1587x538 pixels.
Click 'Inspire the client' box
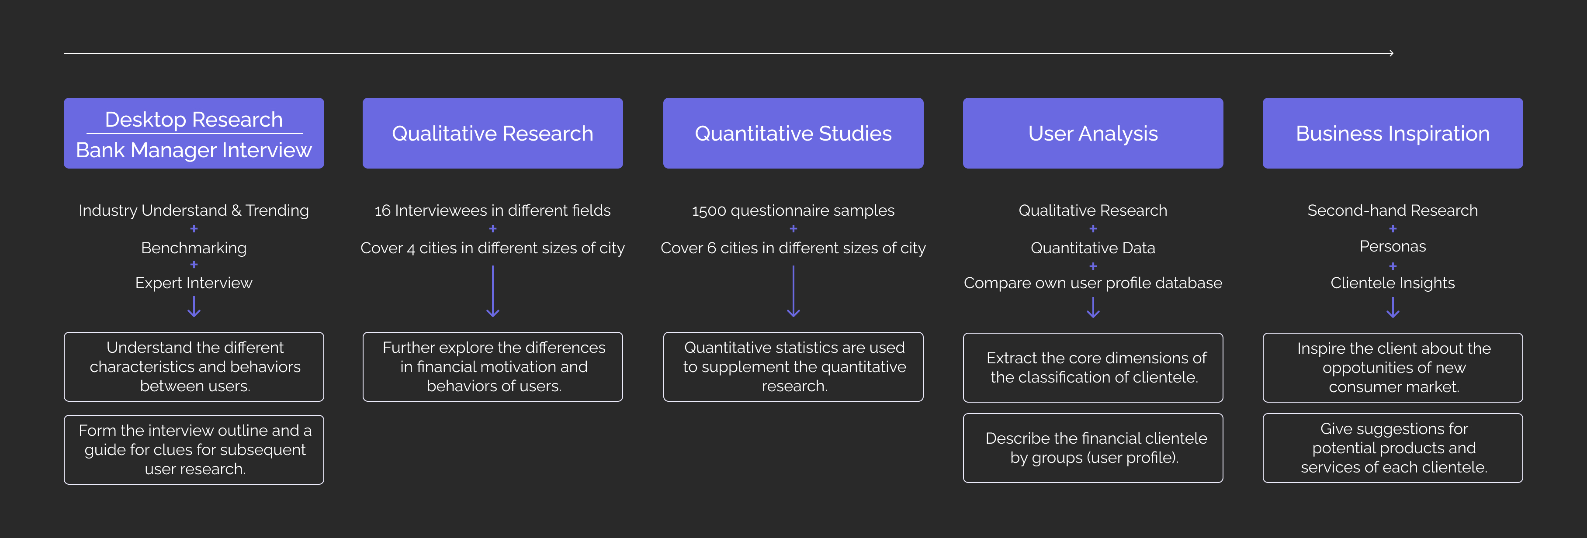[1392, 368]
